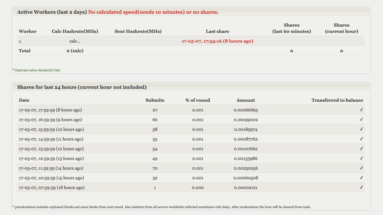This screenshot has width=383, height=215.
Task: Toggle the transferred checkmark for the 12:59:59 row
Action: tap(361, 158)
